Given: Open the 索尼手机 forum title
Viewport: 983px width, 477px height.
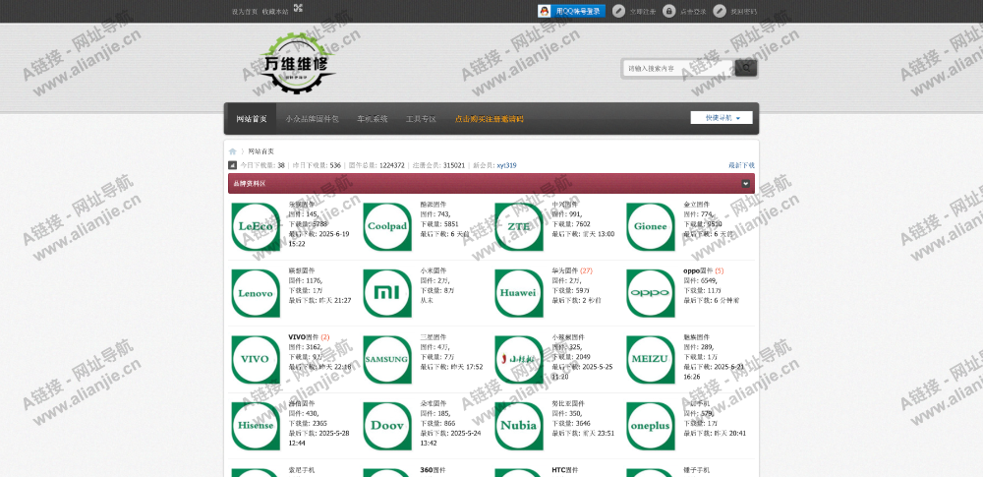Looking at the screenshot, I should [302, 469].
